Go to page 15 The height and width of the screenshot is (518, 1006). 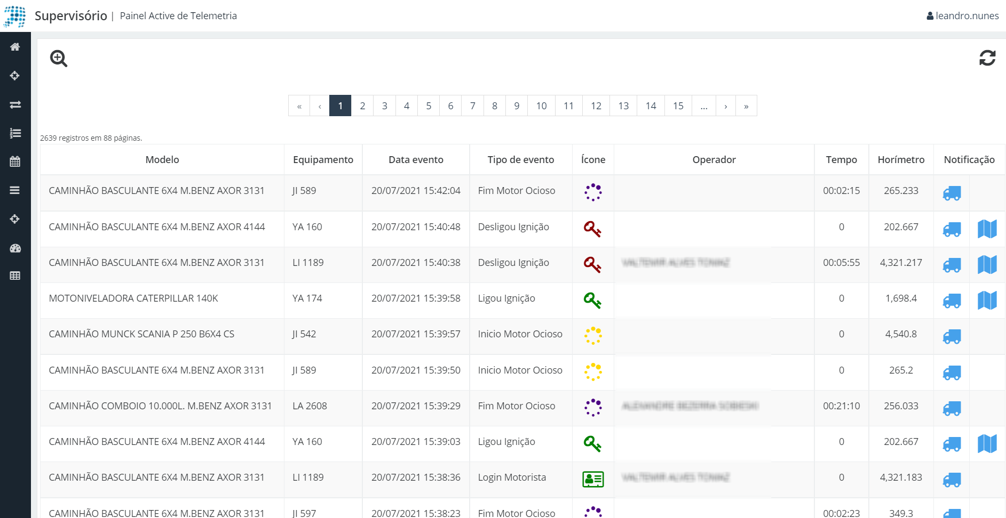(x=678, y=106)
